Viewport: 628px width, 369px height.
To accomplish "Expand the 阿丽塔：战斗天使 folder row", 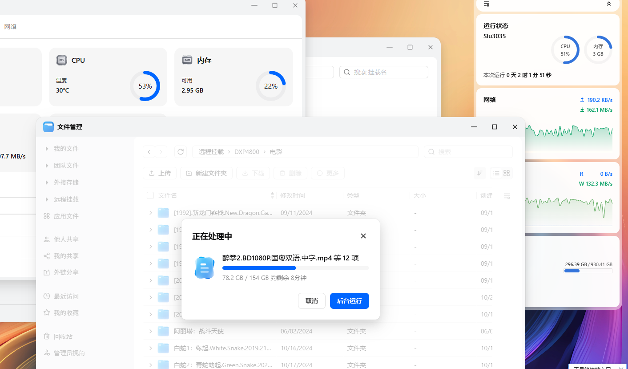I will pyautogui.click(x=151, y=331).
